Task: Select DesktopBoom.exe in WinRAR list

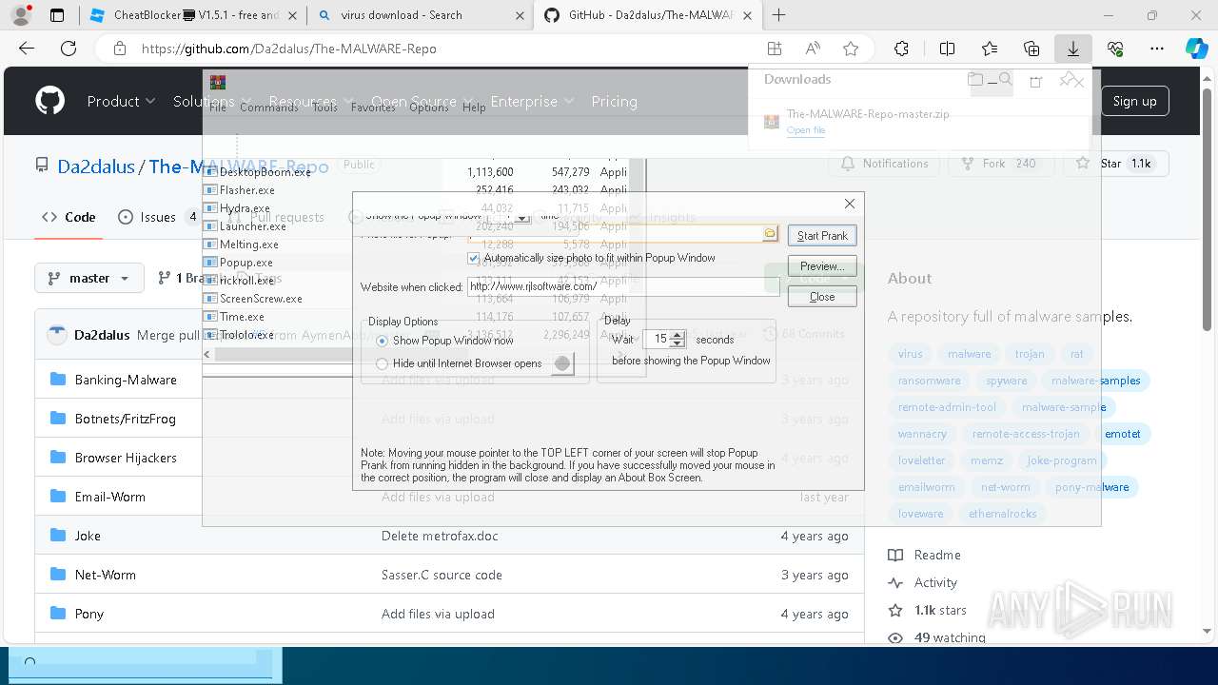Action: coord(265,172)
